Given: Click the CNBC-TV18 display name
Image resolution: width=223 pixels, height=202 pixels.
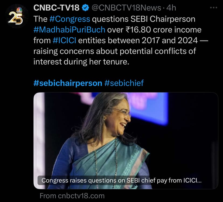Looking at the screenshot, I should [56, 8].
